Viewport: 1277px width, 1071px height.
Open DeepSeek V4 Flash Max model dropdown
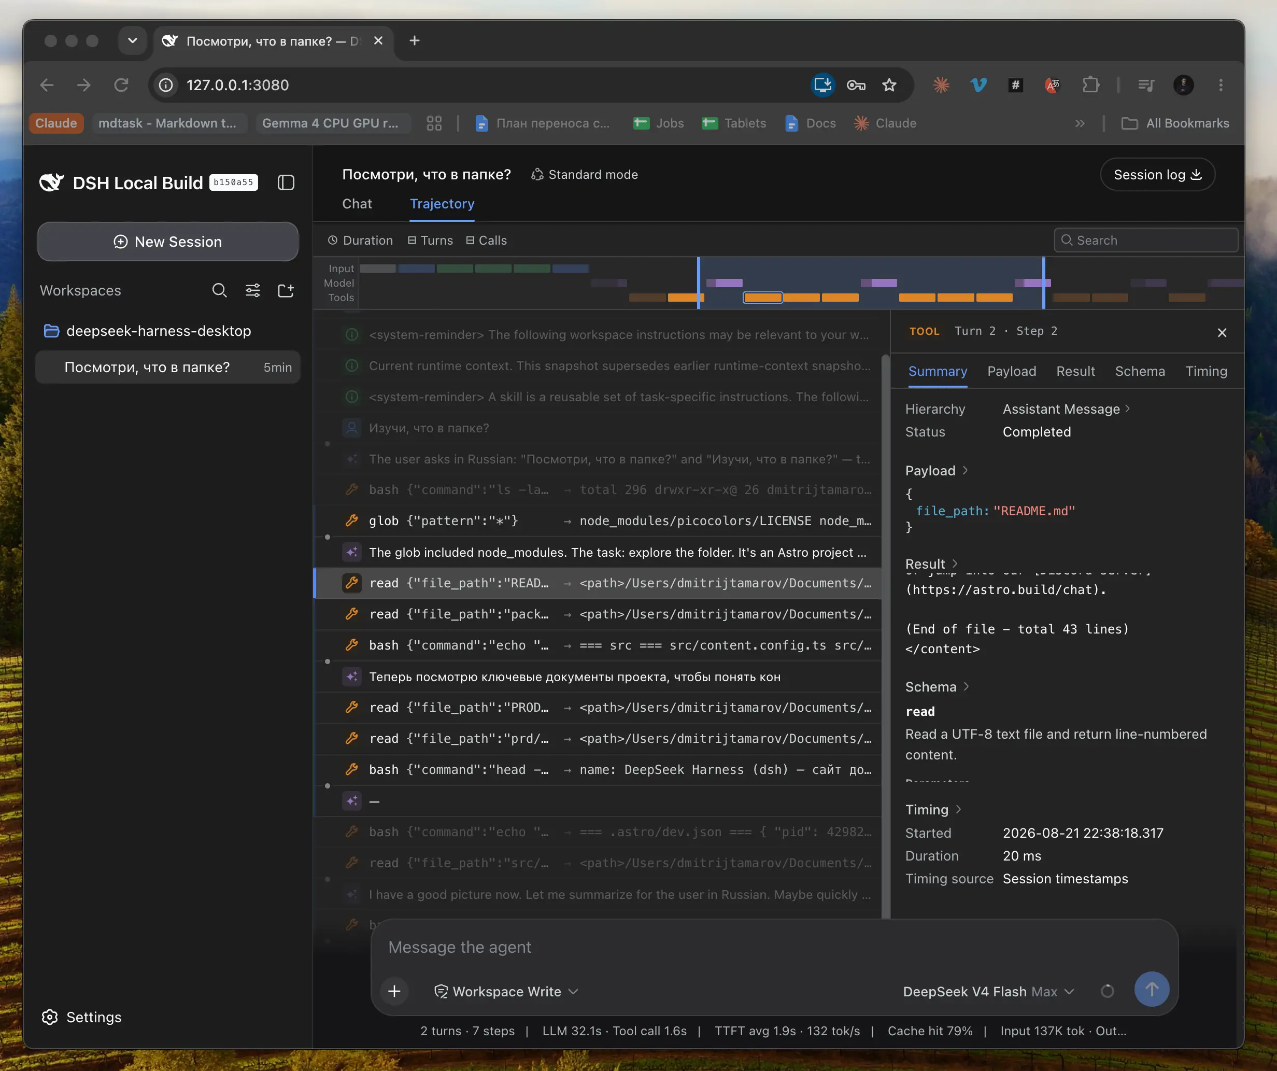[989, 992]
